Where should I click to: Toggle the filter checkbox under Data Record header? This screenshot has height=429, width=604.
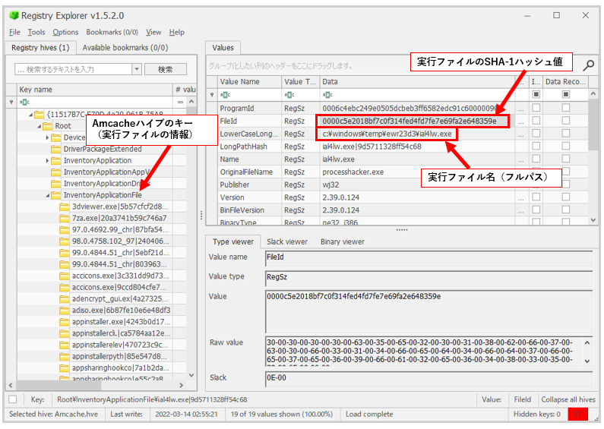coord(565,94)
